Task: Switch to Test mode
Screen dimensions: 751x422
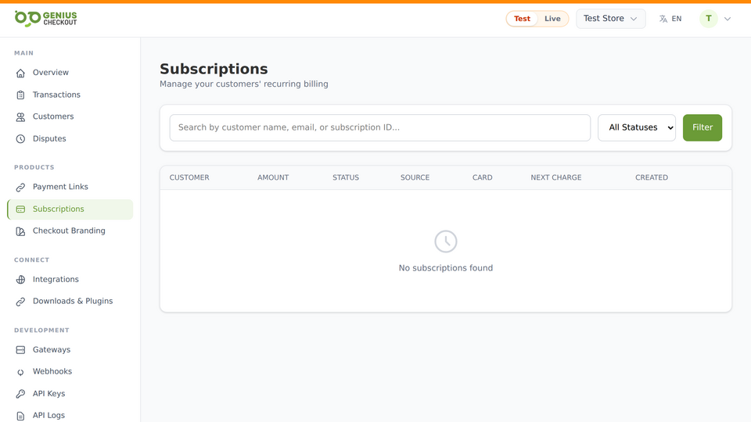Action: tap(522, 19)
